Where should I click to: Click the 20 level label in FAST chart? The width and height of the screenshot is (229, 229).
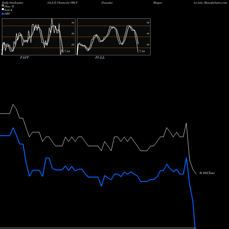[73, 45]
